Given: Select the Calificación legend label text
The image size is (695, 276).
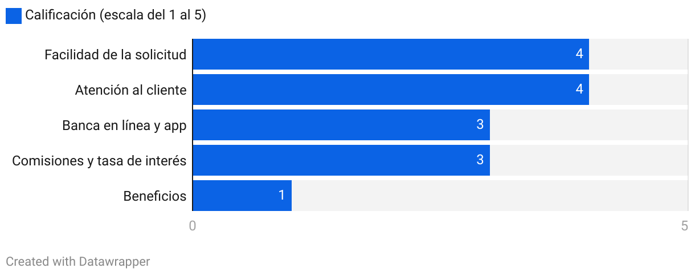Looking at the screenshot, I should [x=116, y=16].
